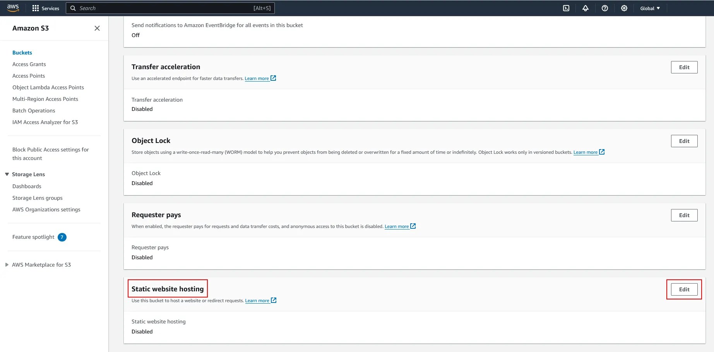Image resolution: width=714 pixels, height=352 pixels.
Task: Expand AWS Marketplace for S3
Action: pos(7,265)
